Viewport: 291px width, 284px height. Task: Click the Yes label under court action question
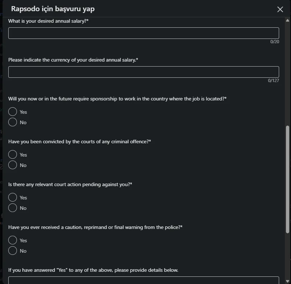coord(23,198)
